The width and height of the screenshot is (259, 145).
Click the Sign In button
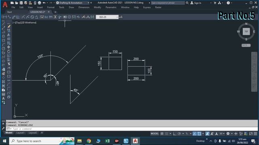coord(196,3)
